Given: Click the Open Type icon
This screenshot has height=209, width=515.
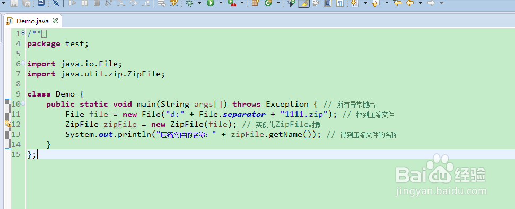Looking at the screenshot, I should pos(291,3).
